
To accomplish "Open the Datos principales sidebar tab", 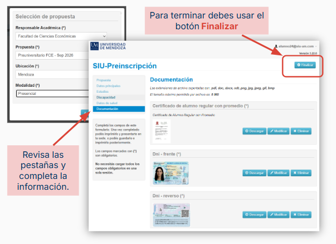I will (x=108, y=86).
